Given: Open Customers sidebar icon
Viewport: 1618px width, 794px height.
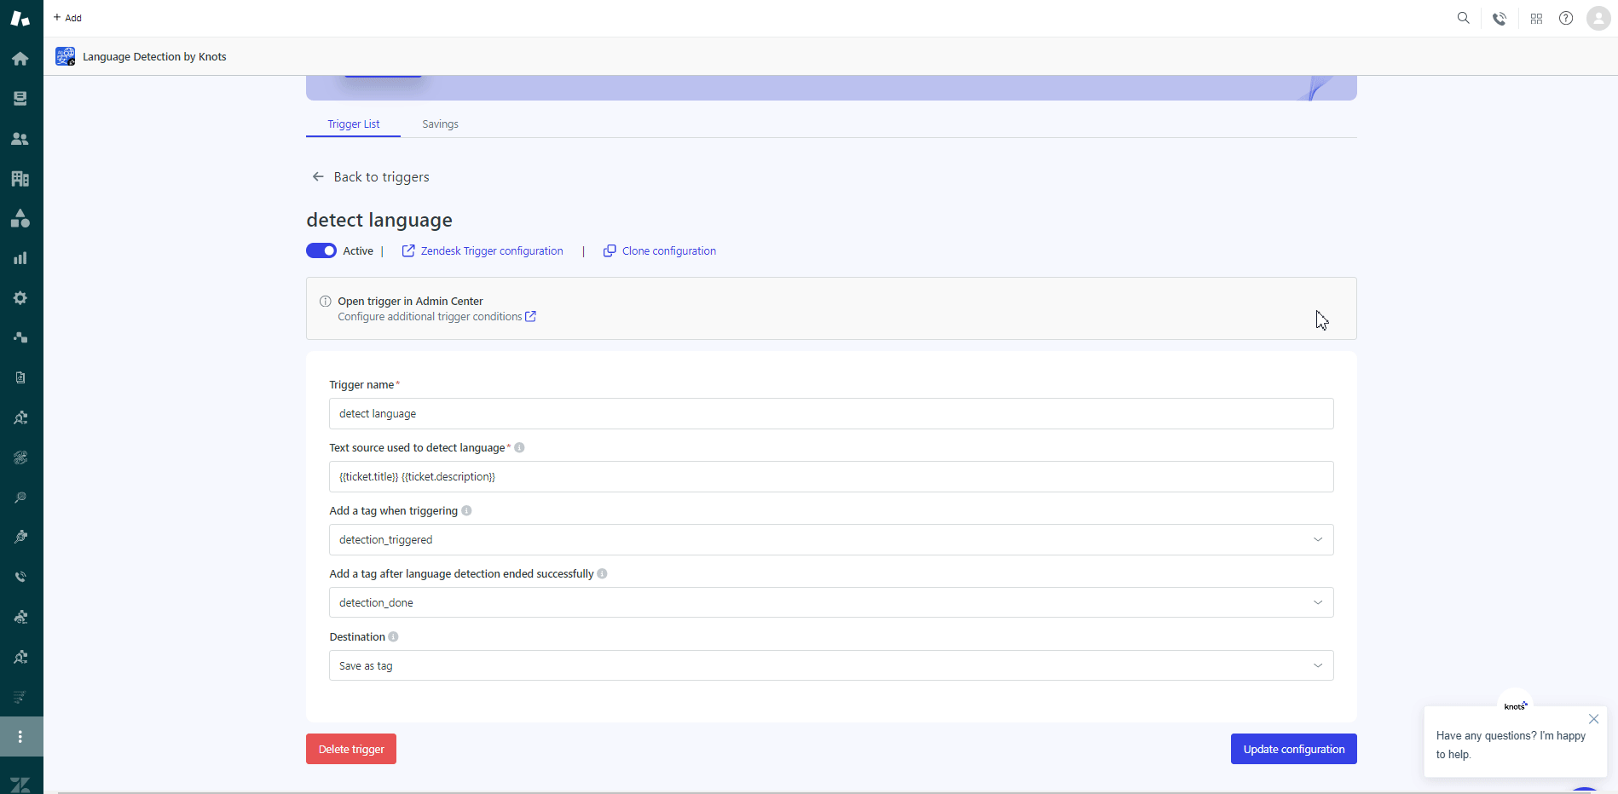Looking at the screenshot, I should [20, 139].
